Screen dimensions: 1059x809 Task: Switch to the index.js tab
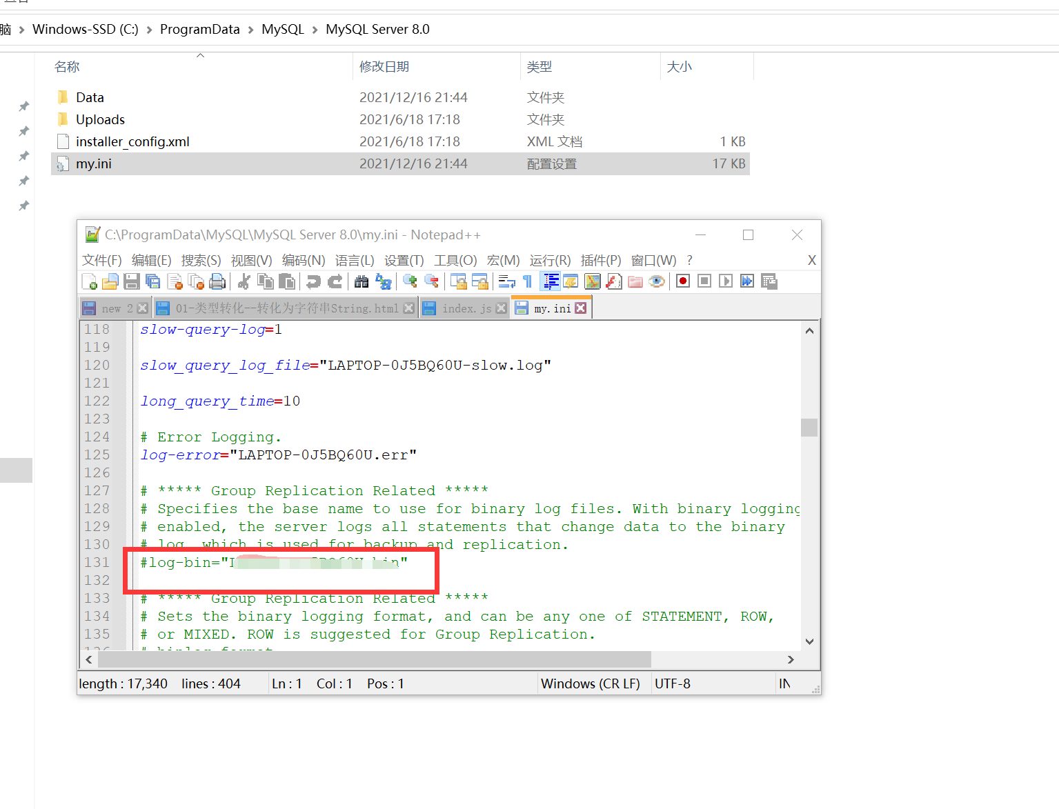[x=466, y=308]
